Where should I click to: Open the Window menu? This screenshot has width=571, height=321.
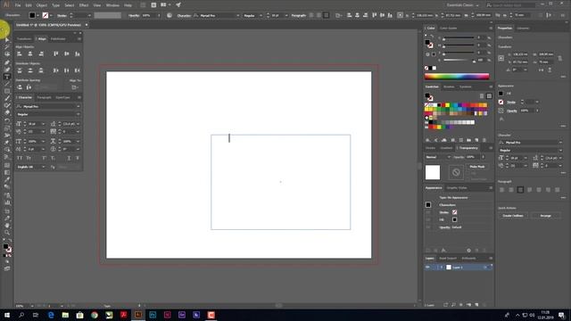(112, 5)
